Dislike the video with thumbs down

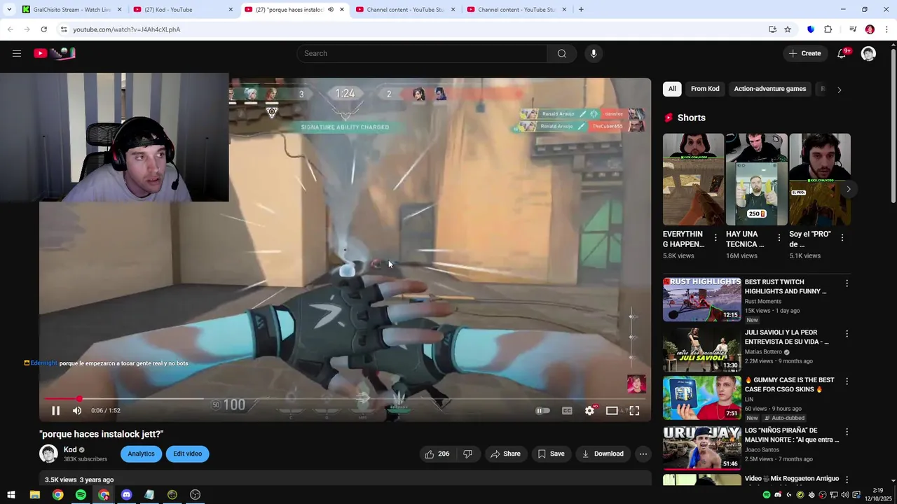(x=467, y=454)
